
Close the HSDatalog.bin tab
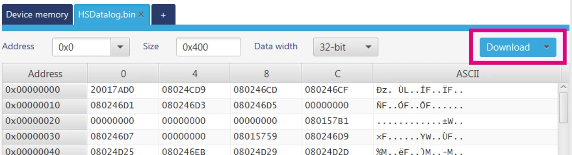[141, 15]
